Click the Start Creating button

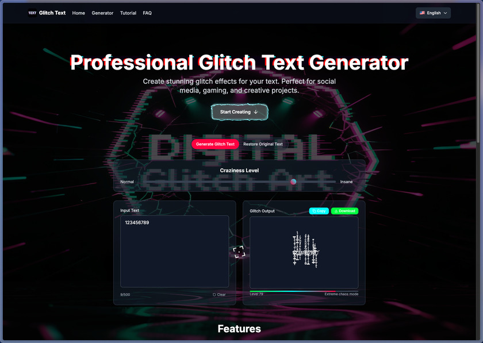(239, 112)
